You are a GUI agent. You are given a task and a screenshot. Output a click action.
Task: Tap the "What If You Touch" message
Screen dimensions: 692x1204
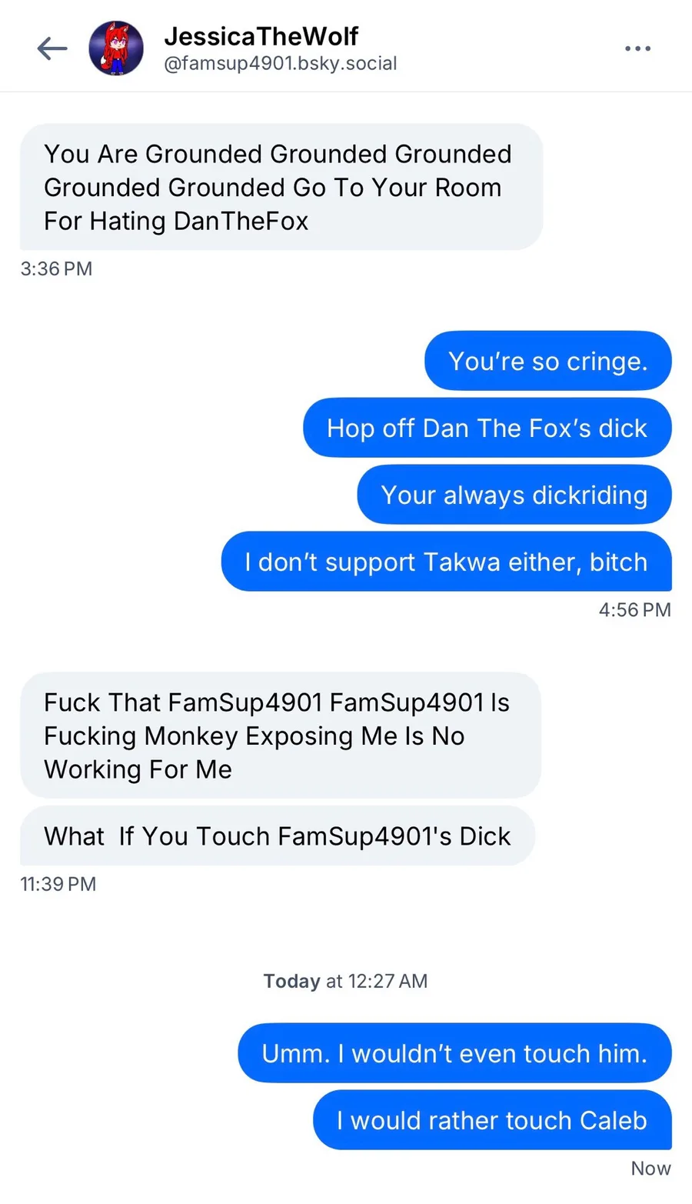(277, 835)
